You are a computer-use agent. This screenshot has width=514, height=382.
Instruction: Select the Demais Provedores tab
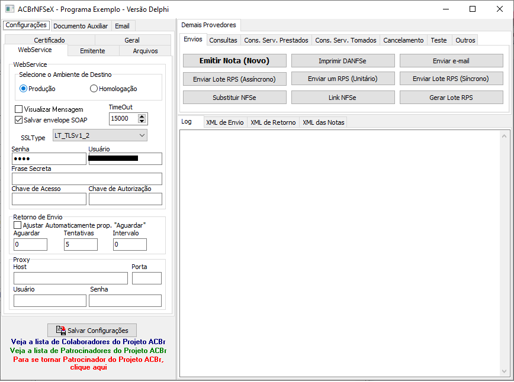tap(209, 25)
